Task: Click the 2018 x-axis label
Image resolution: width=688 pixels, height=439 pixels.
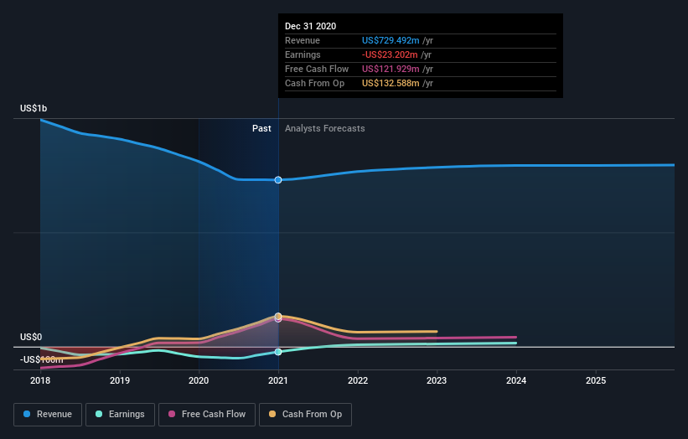Action: 40,380
